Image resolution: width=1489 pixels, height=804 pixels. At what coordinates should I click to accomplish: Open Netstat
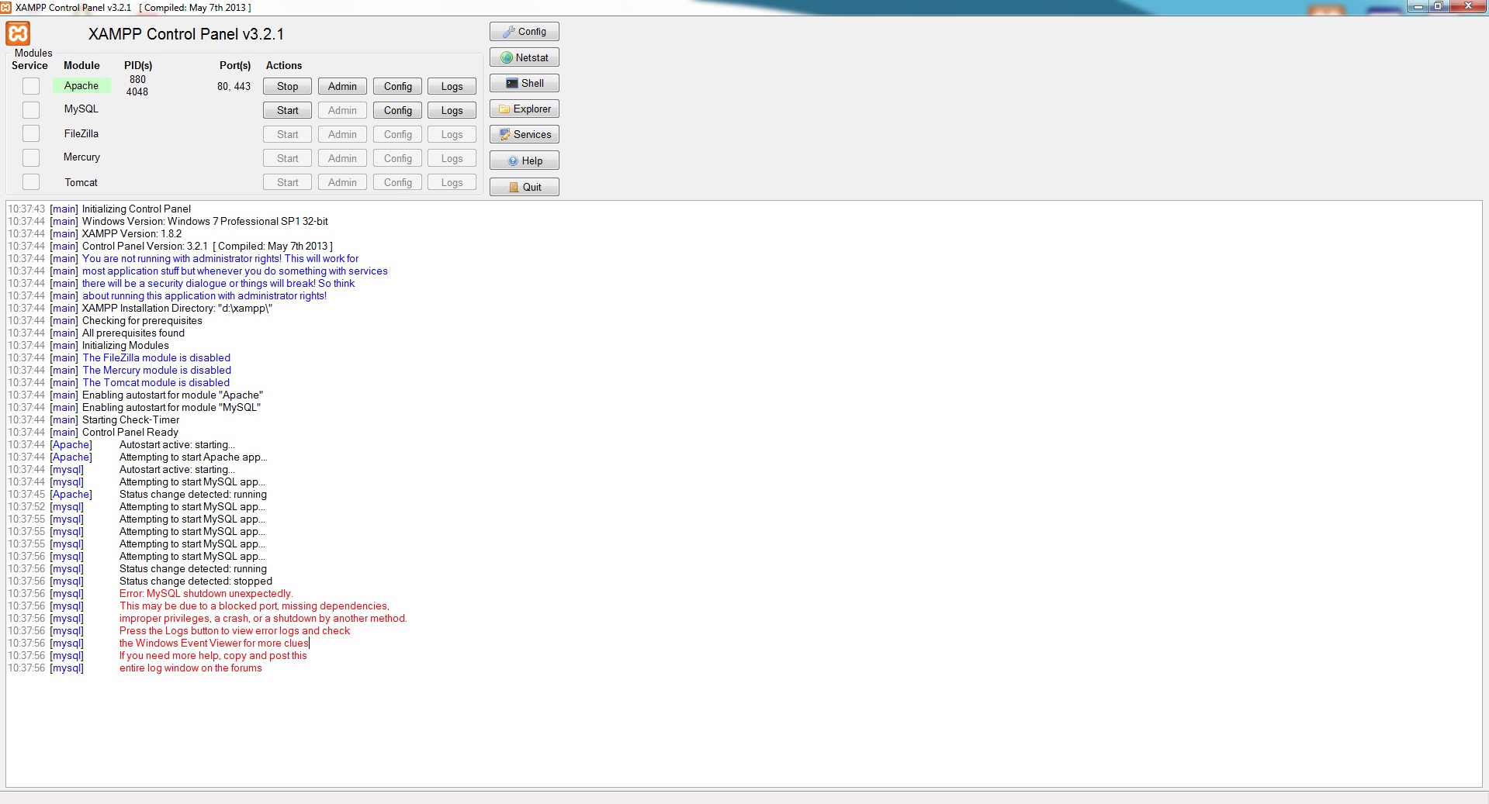(x=524, y=57)
